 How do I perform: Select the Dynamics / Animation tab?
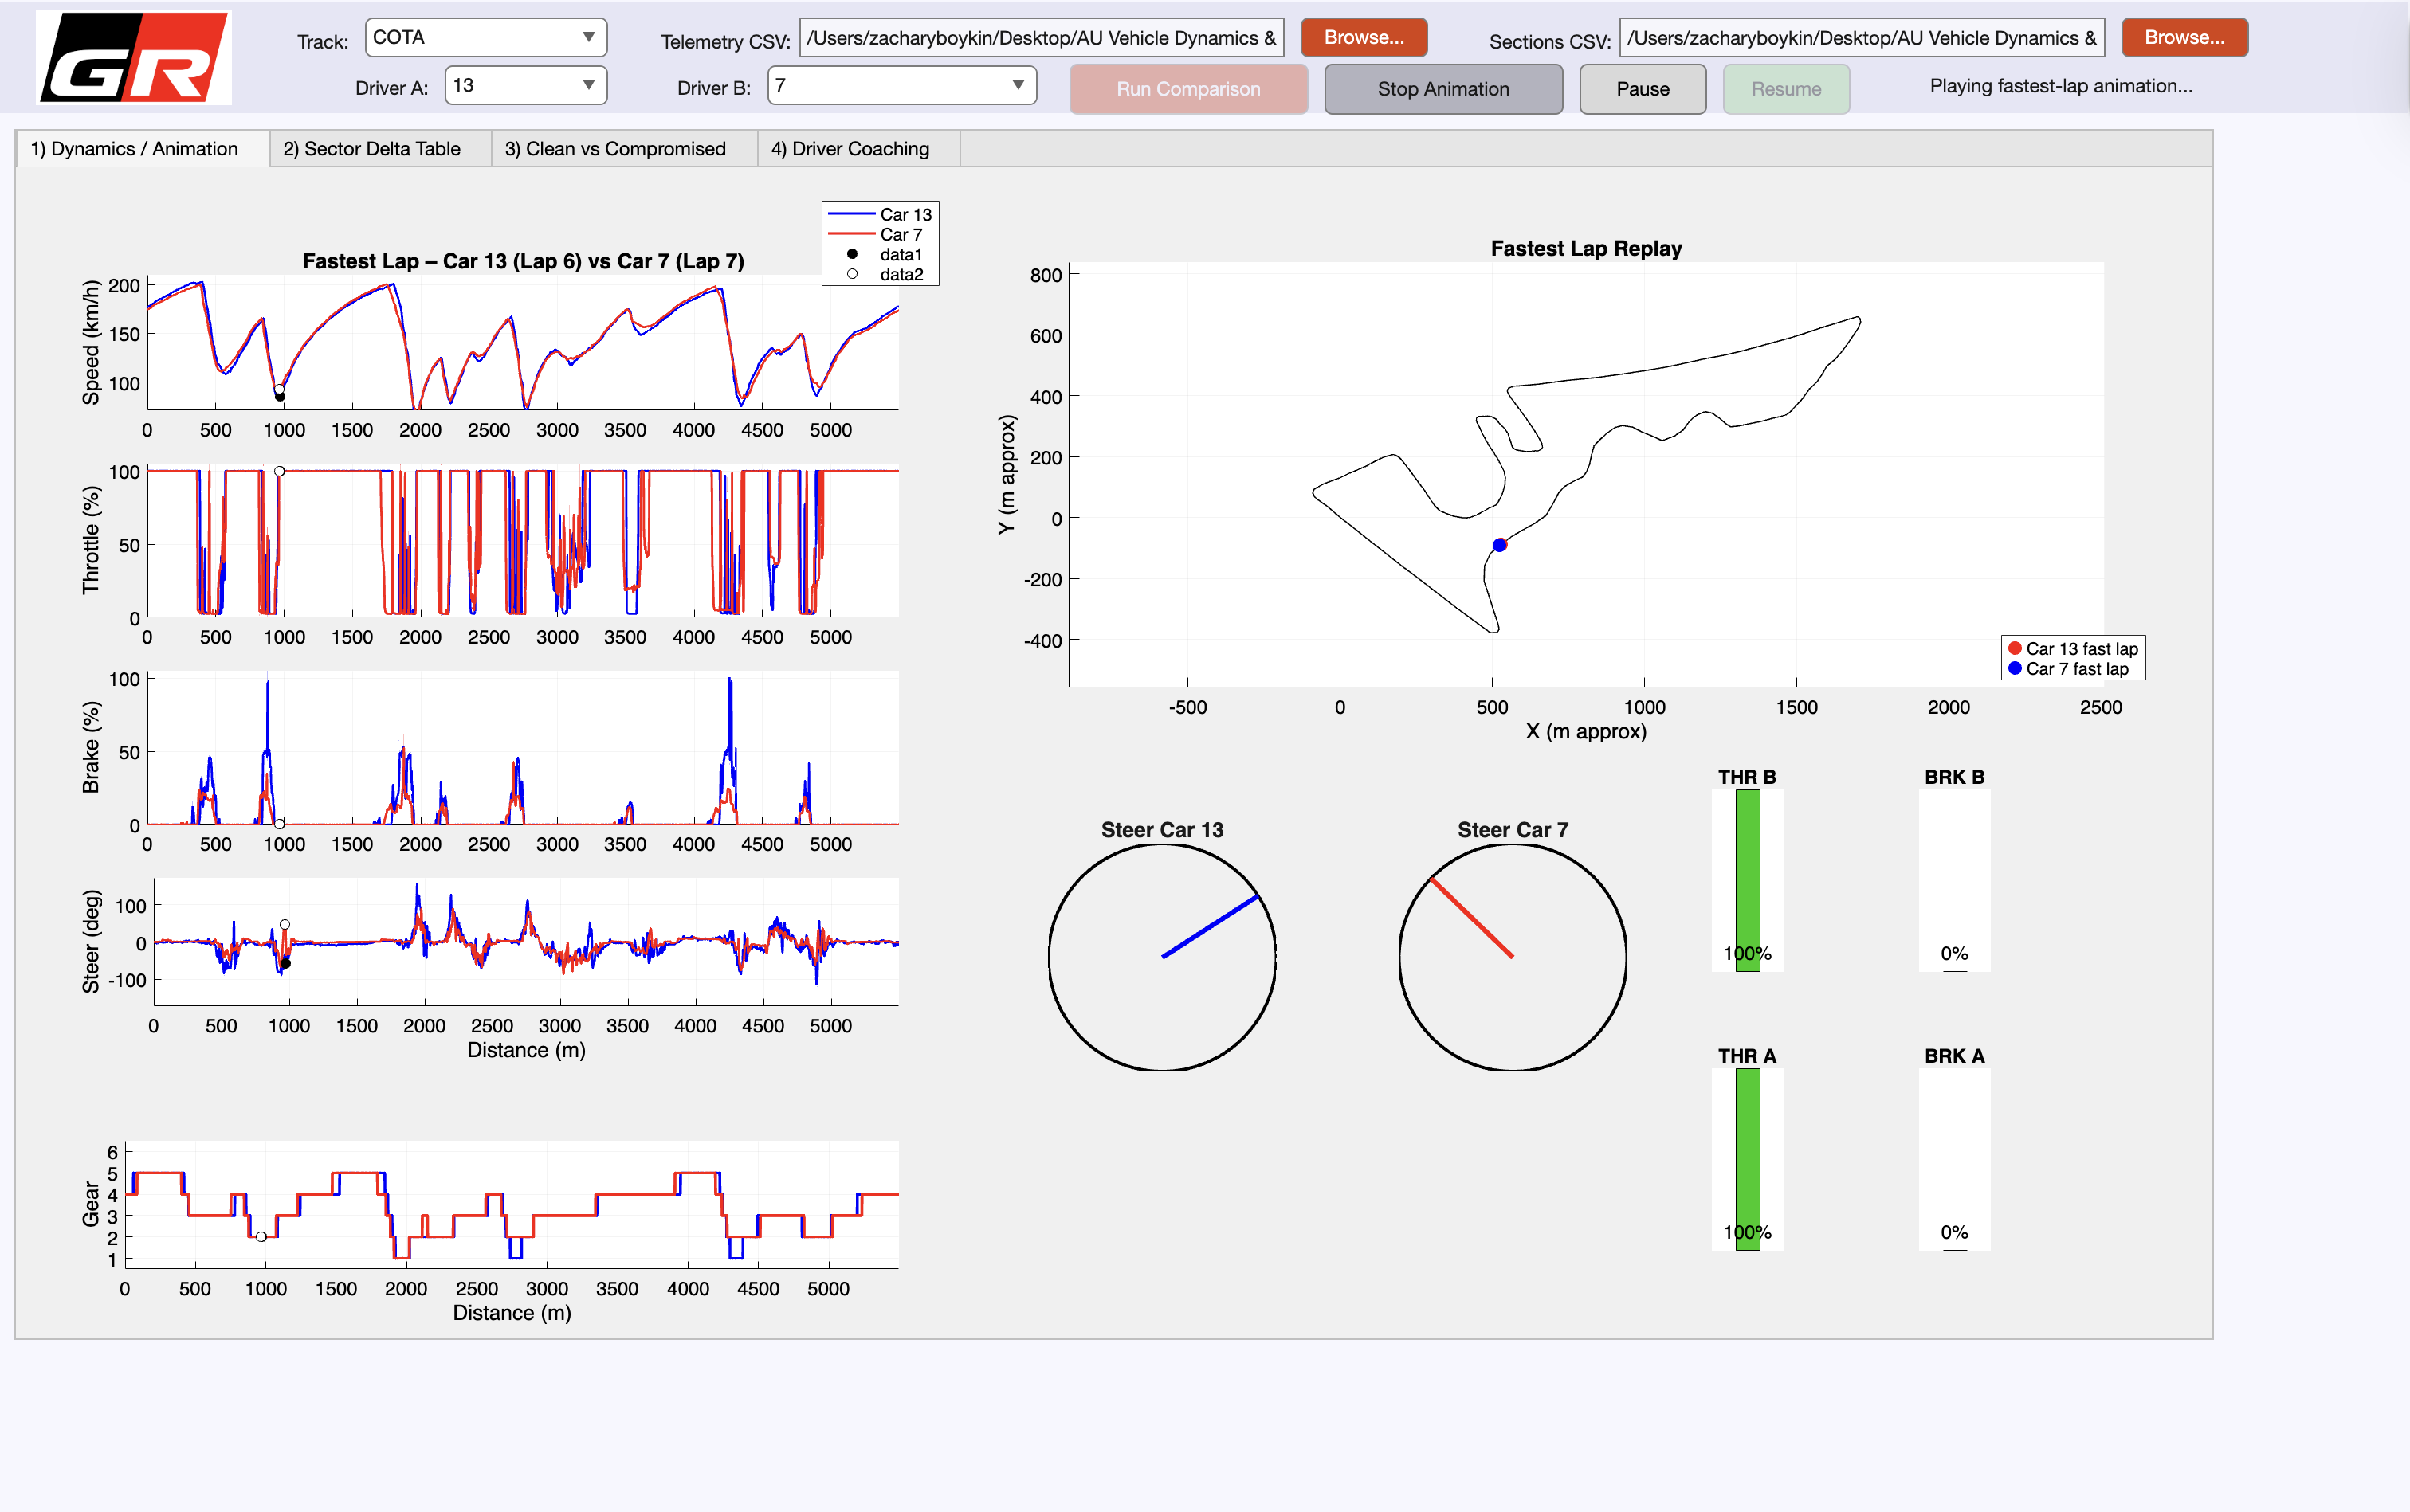(134, 149)
